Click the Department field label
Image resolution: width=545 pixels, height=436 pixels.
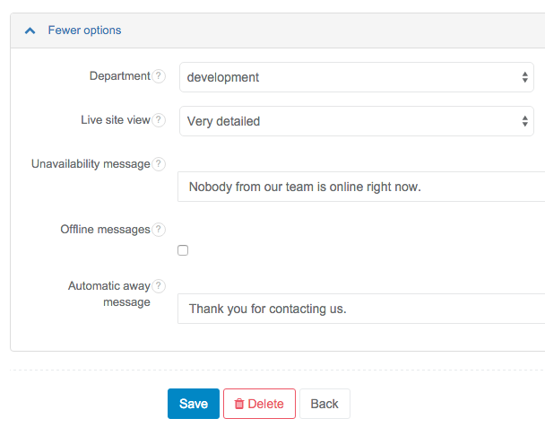tap(119, 76)
